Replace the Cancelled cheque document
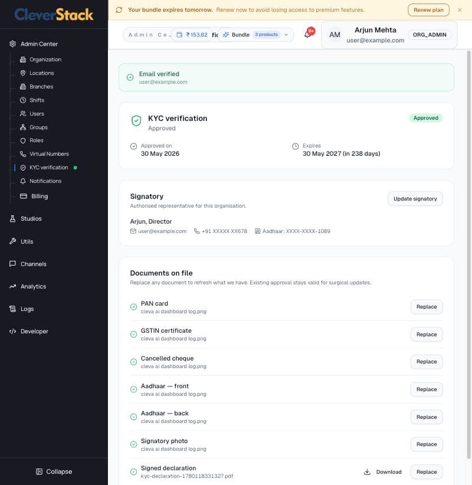 427,362
